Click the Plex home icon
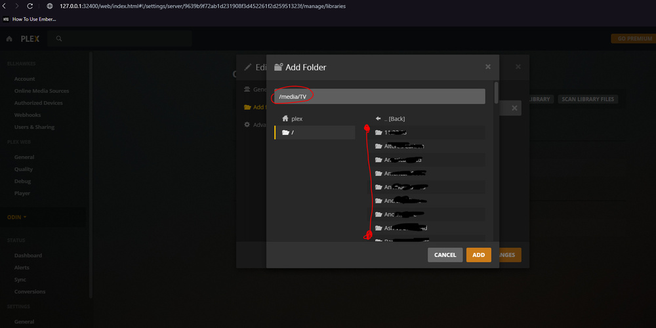This screenshot has width=656, height=328. coord(9,39)
